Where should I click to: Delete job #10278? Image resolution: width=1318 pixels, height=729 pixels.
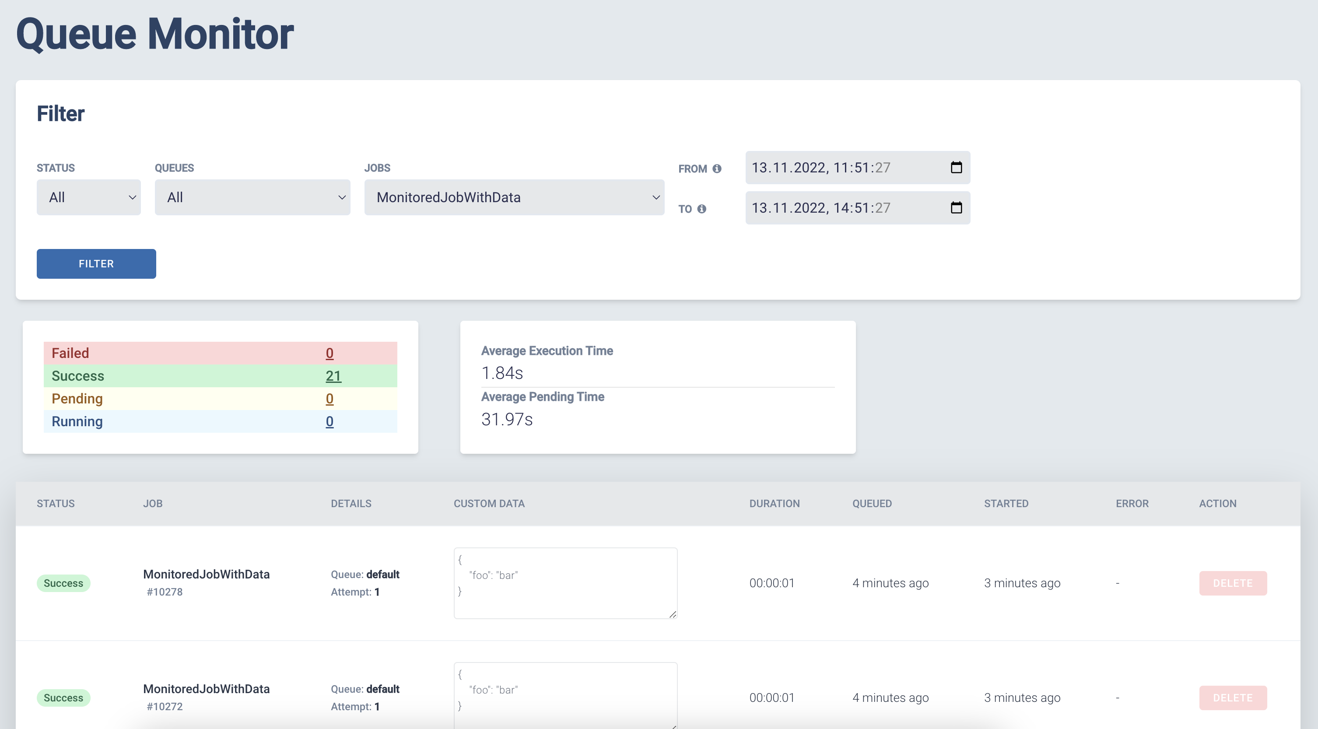pyautogui.click(x=1232, y=583)
